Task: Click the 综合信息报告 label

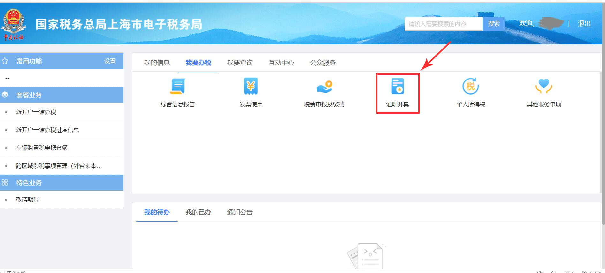Action: pos(178,104)
